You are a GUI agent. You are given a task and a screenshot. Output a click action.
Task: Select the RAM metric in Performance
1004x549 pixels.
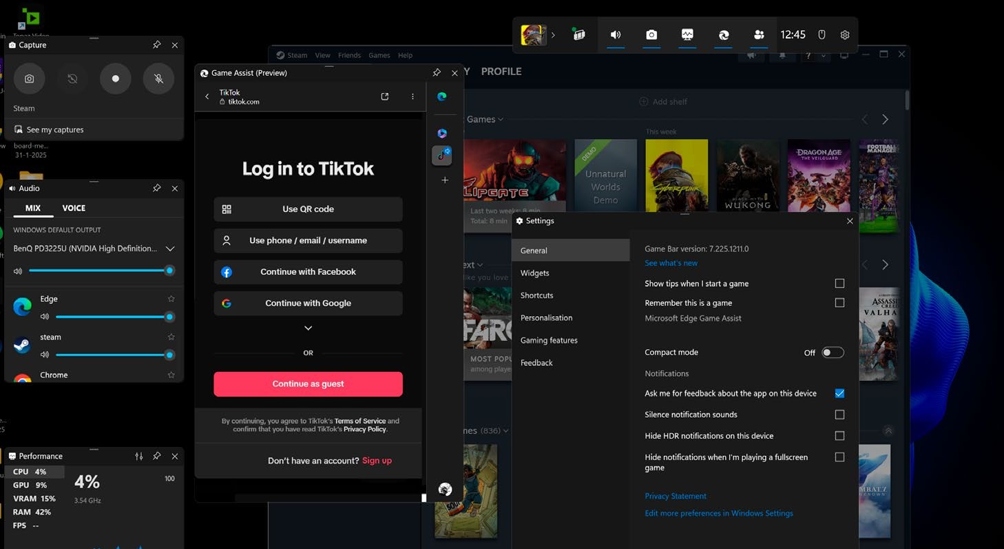pyautogui.click(x=34, y=512)
